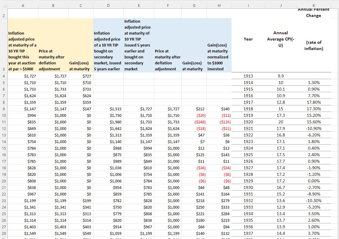
Task: Click CPI value 13.6
Action: click(x=281, y=201)
